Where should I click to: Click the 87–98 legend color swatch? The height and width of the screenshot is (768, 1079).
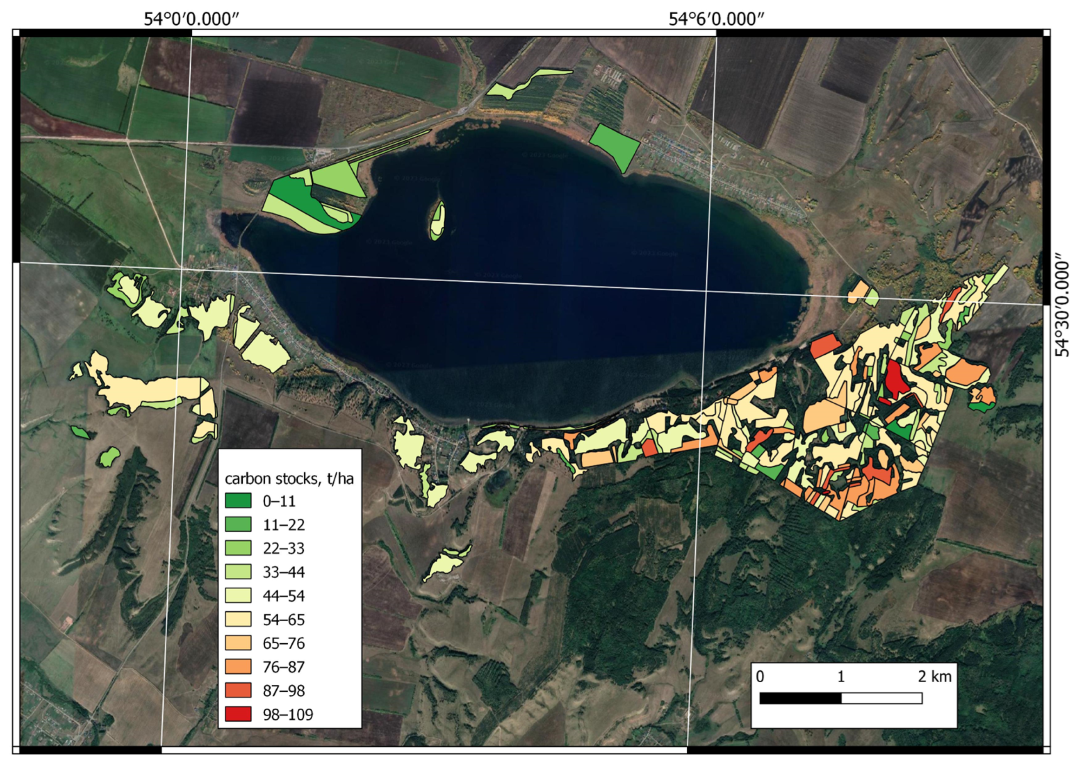point(237,690)
